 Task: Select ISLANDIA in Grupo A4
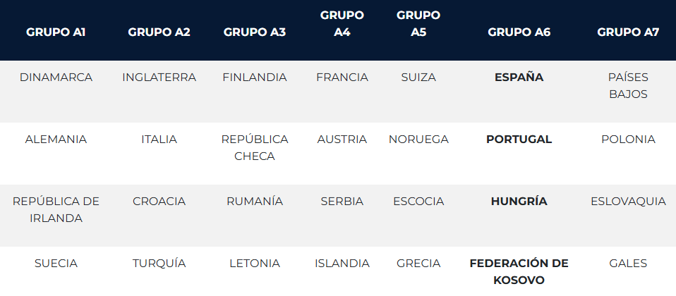pyautogui.click(x=342, y=264)
